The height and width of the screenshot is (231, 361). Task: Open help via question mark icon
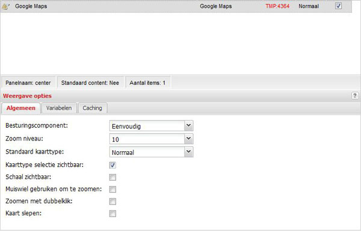pos(355,95)
